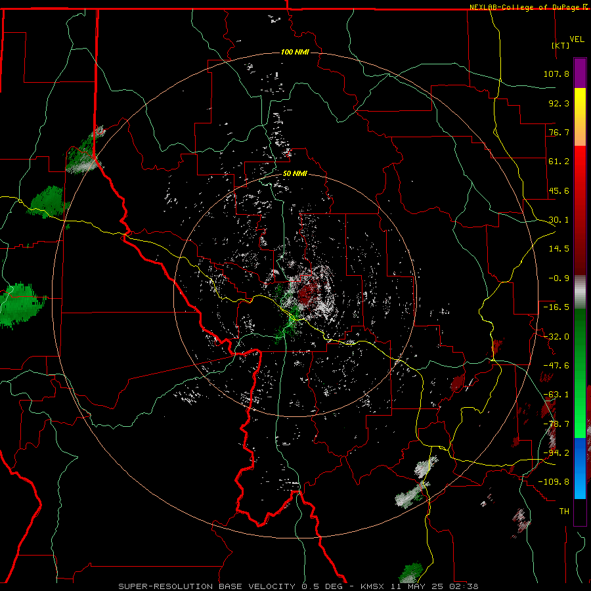Click the gray near-zero segment of color bar

click(x=580, y=292)
